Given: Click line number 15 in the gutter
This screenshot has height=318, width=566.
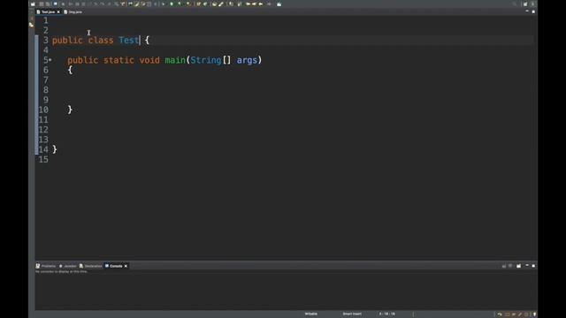Looking at the screenshot, I should (43, 159).
